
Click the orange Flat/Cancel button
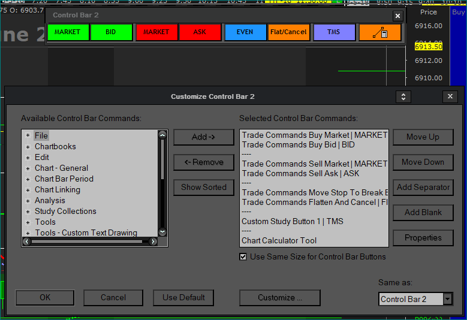tap(288, 32)
